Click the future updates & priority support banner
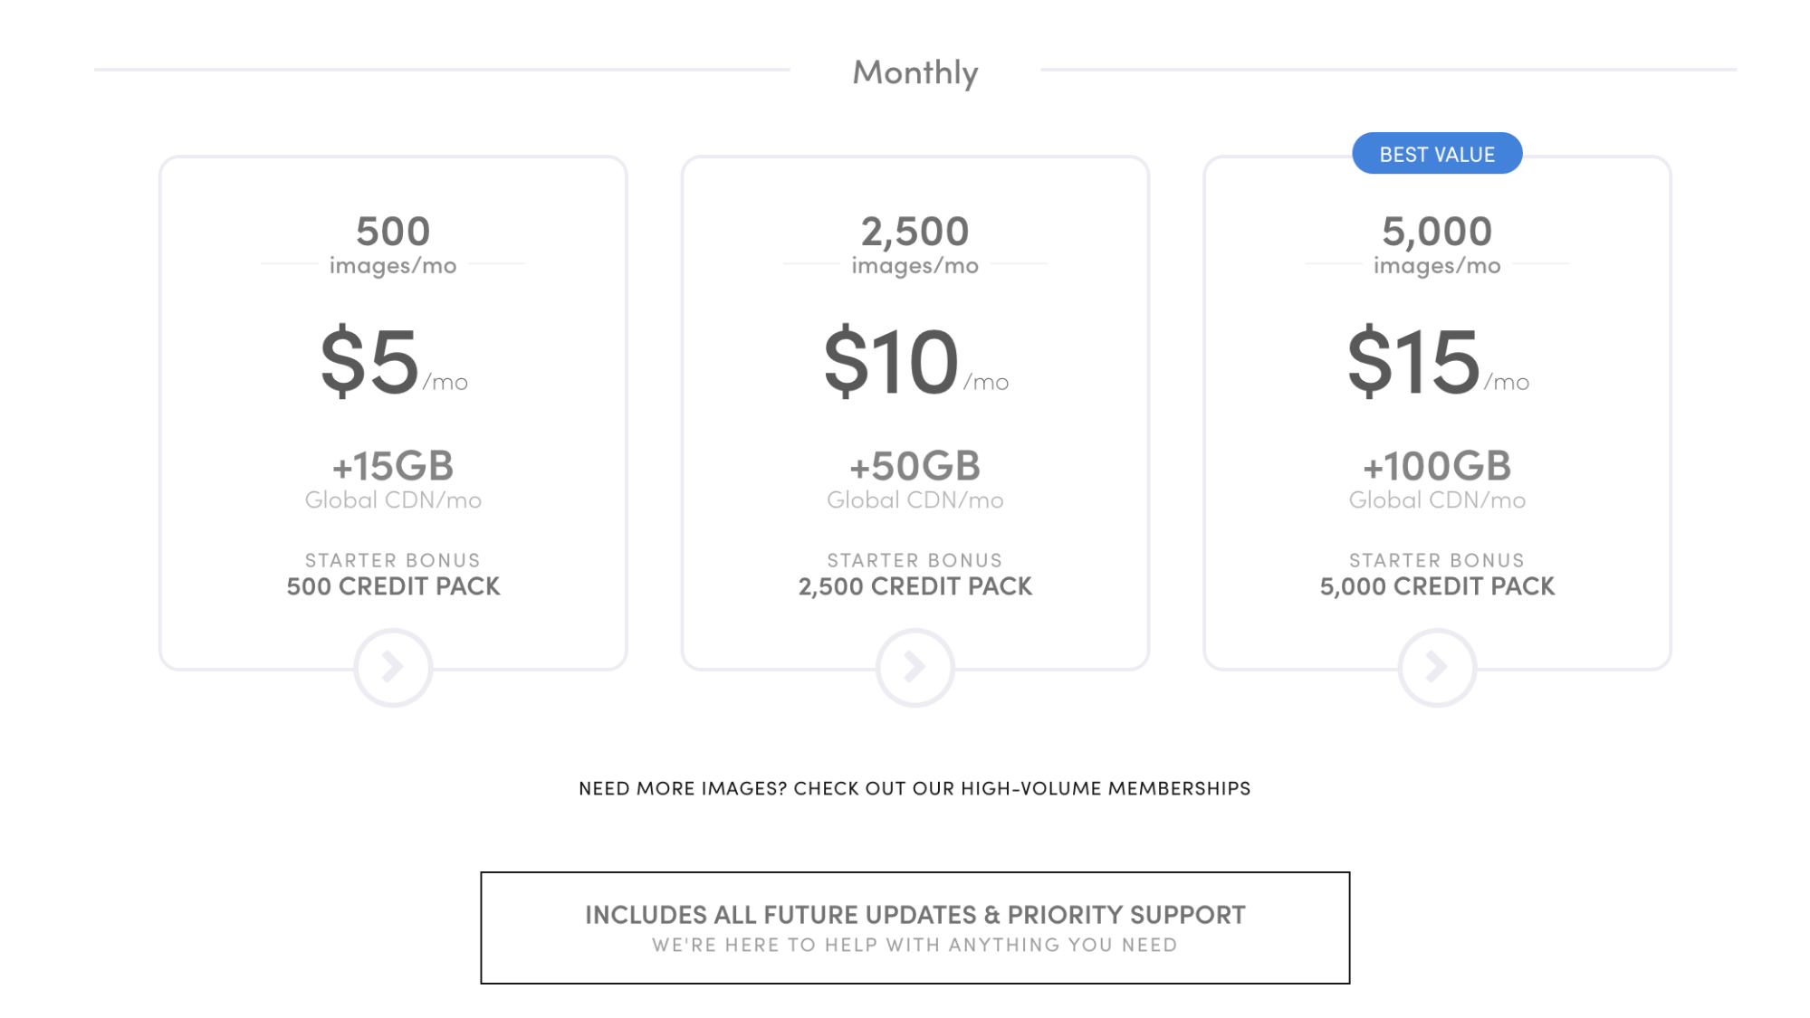The width and height of the screenshot is (1810, 1018). [x=915, y=916]
